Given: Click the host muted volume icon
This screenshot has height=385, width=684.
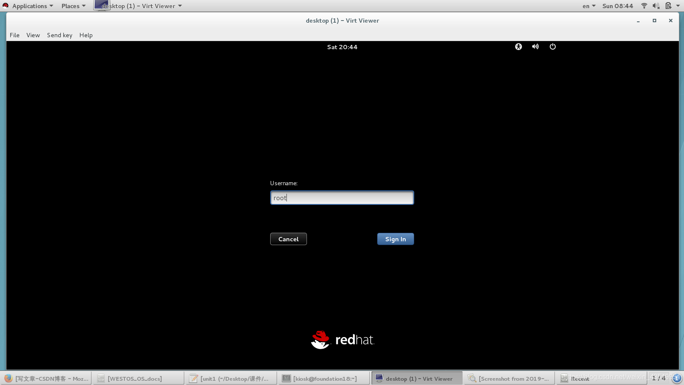Looking at the screenshot, I should 656,6.
